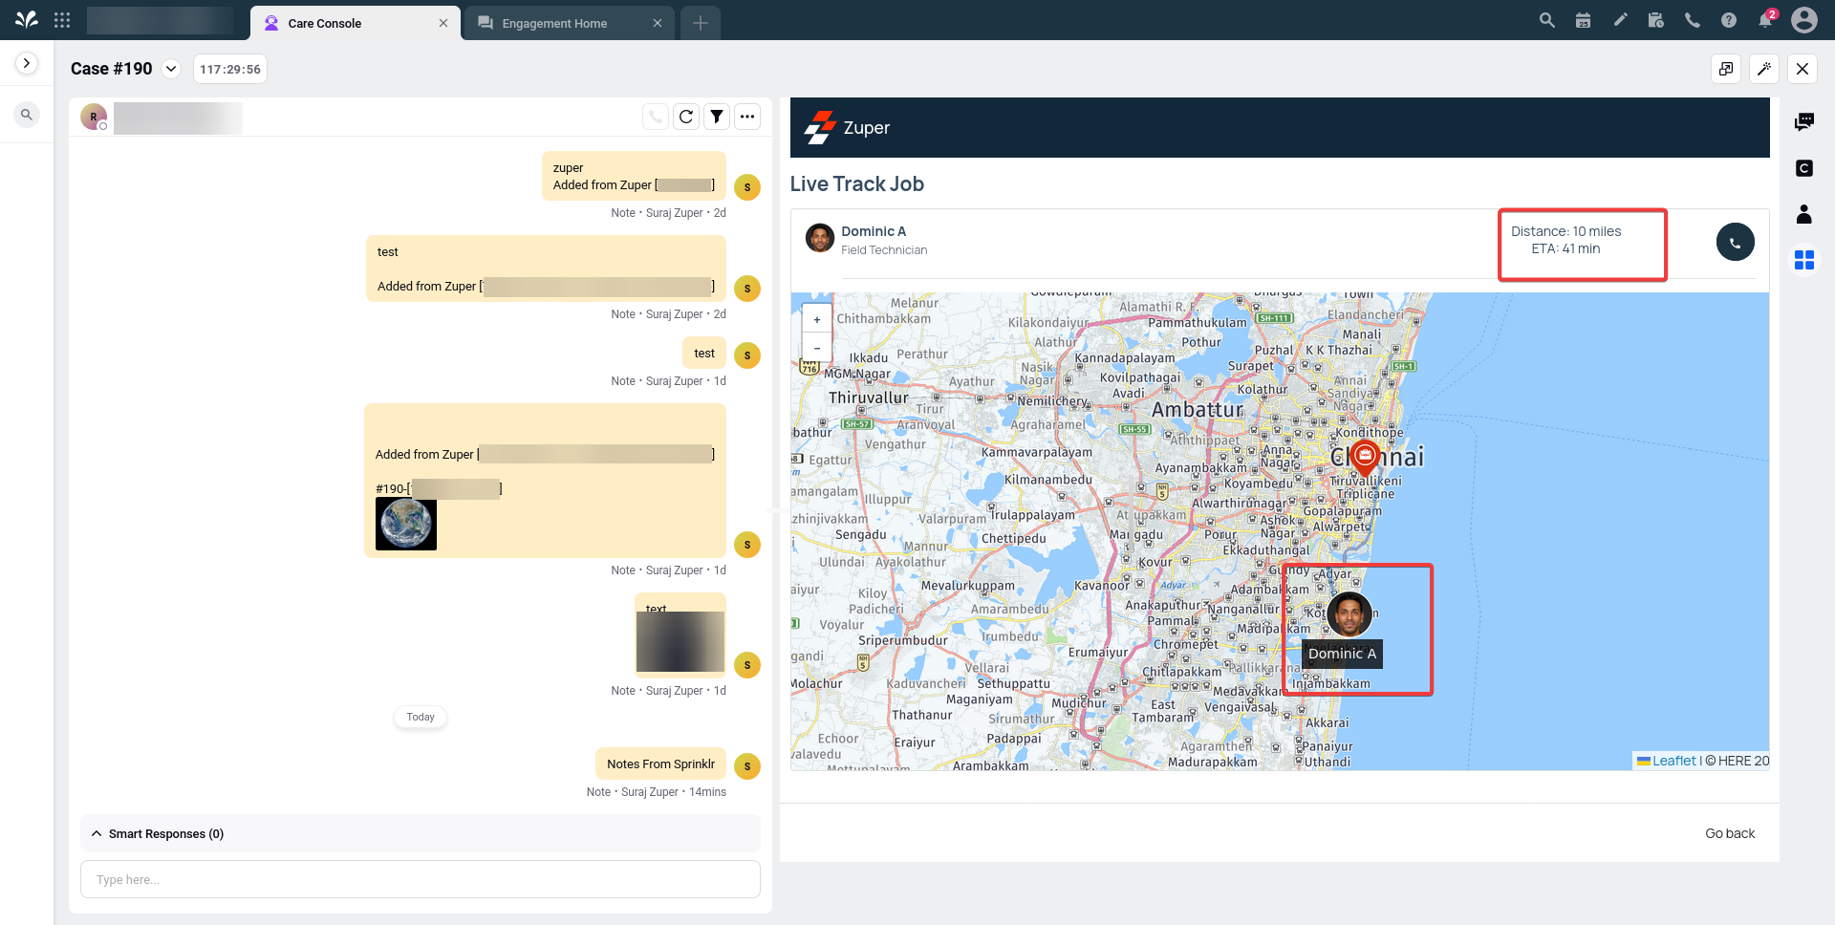Open the notifications bell icon
1835x925 pixels.
point(1765,20)
